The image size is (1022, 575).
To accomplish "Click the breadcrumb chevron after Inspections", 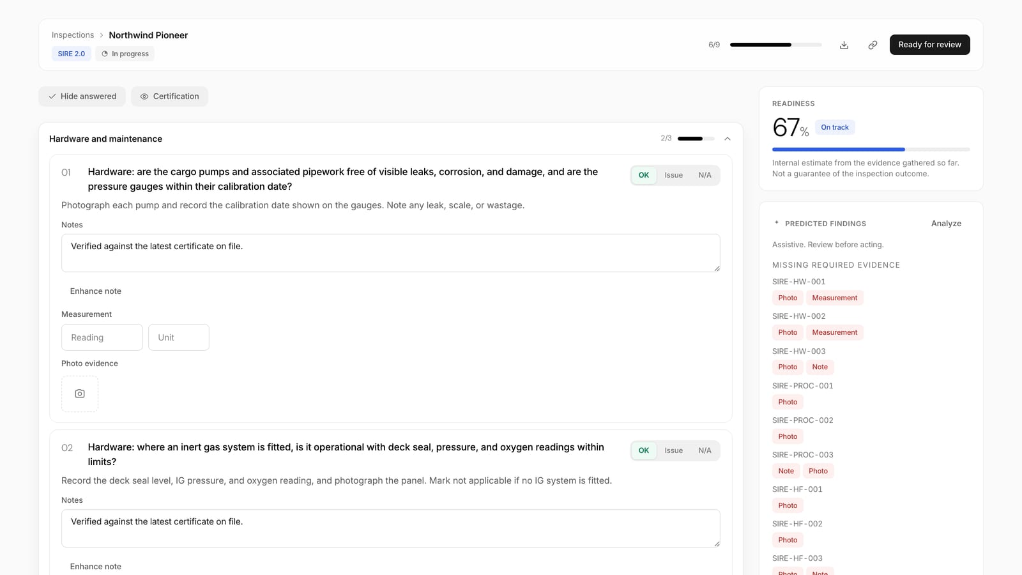I will click(x=102, y=35).
